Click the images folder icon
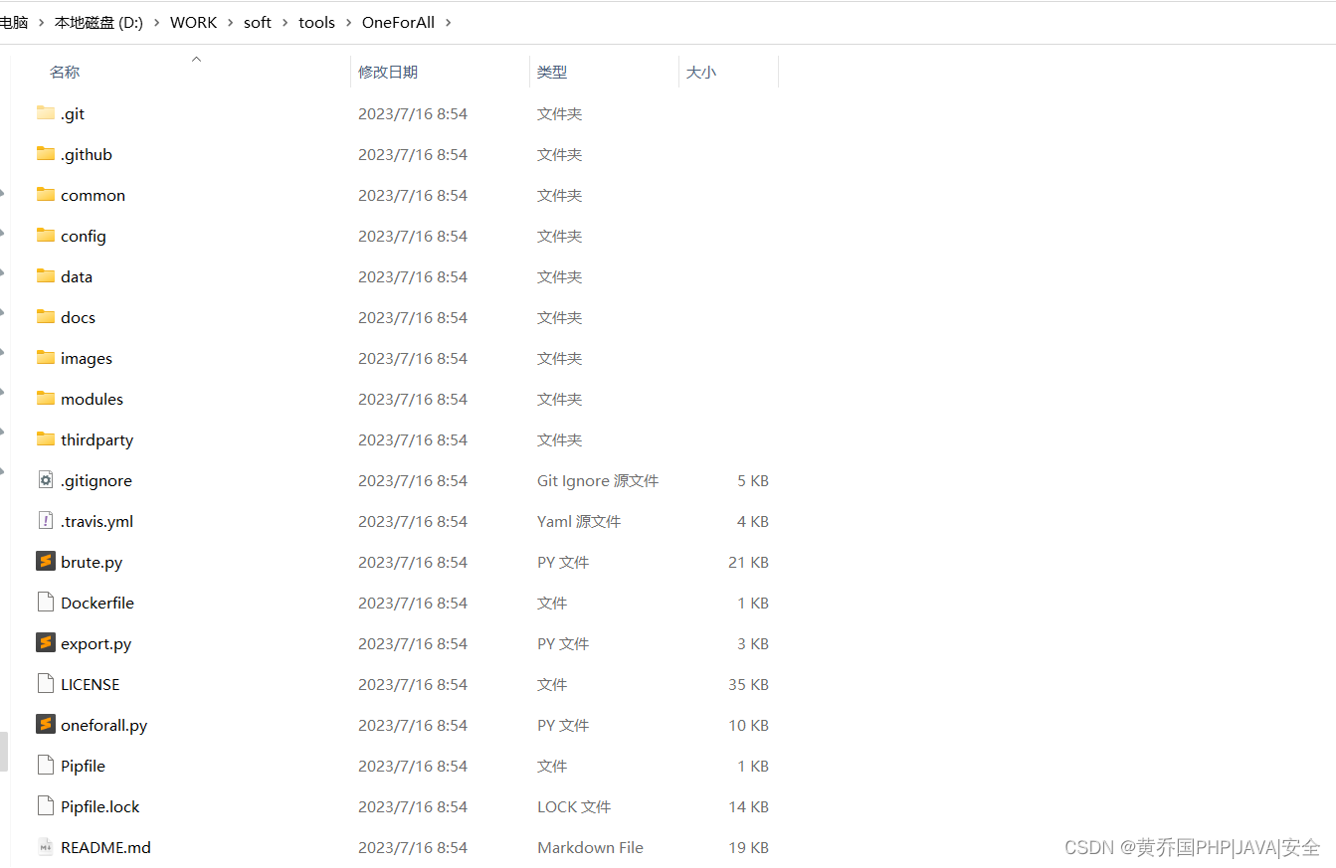Screen dimensions: 1336x868 pyautogui.click(x=45, y=358)
